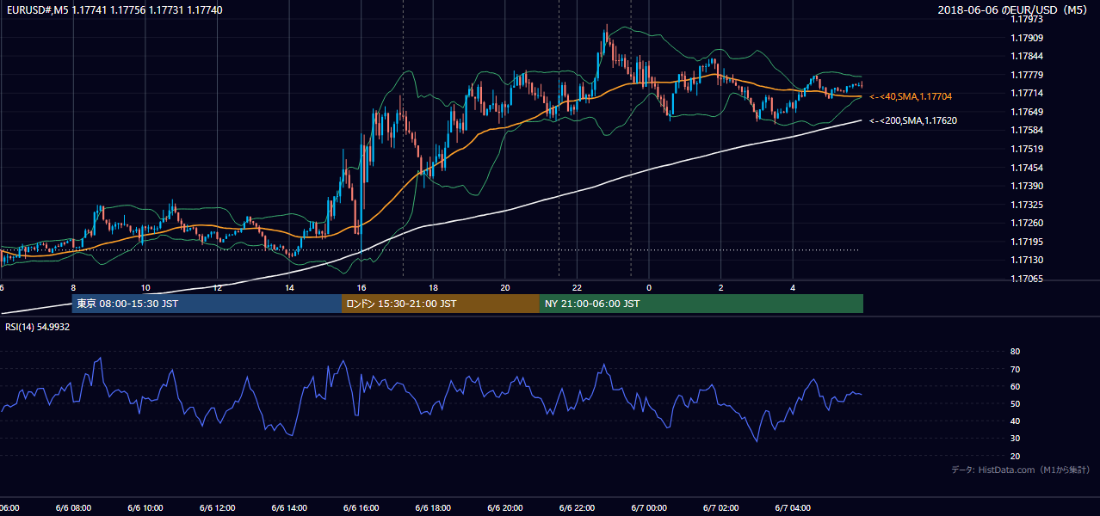Select the 6/6 16:00 time label
This screenshot has height=516, width=1100.
coord(361,508)
